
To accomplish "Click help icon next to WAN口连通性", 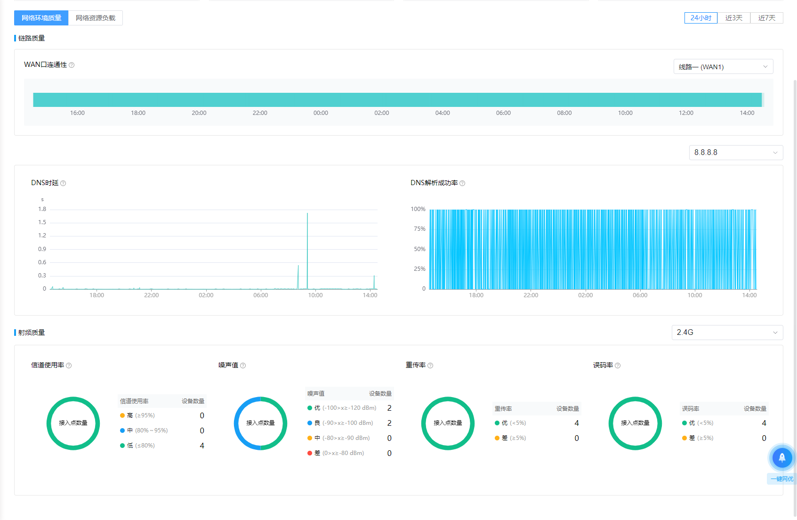I will (x=72, y=65).
